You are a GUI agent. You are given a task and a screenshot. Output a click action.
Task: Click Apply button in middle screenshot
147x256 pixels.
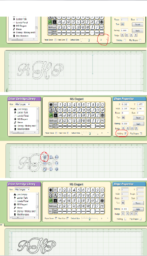tap(138, 124)
